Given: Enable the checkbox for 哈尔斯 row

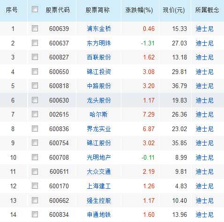Looking at the screenshot, I should coord(35,114).
